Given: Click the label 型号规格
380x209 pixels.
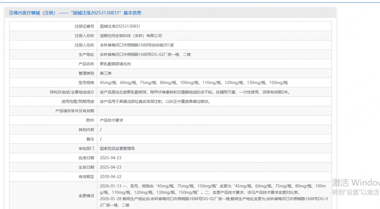Looking at the screenshot, I should point(86,83).
